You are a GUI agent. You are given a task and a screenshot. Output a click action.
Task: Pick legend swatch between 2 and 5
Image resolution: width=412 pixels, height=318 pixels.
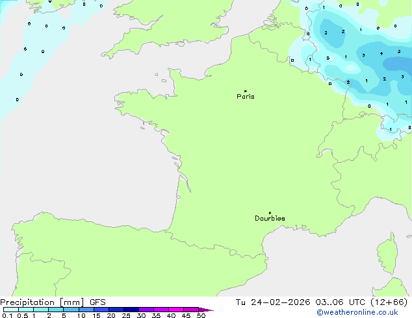(x=56, y=310)
